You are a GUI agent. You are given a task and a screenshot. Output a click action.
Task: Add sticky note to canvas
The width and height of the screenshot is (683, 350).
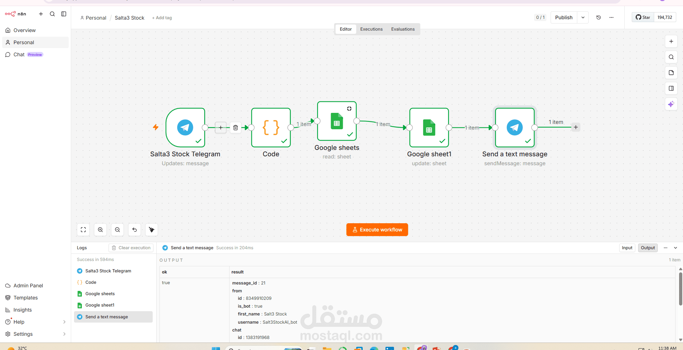[x=671, y=73]
